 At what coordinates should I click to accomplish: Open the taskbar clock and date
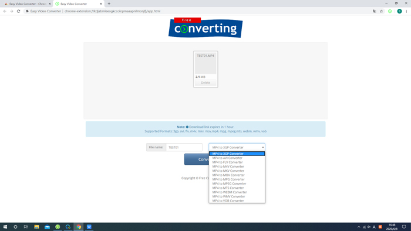(392, 227)
